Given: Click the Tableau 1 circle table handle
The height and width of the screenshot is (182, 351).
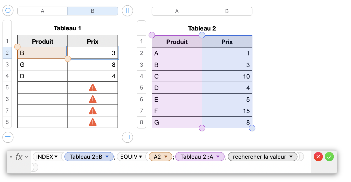Looking at the screenshot, I should [8, 11].
